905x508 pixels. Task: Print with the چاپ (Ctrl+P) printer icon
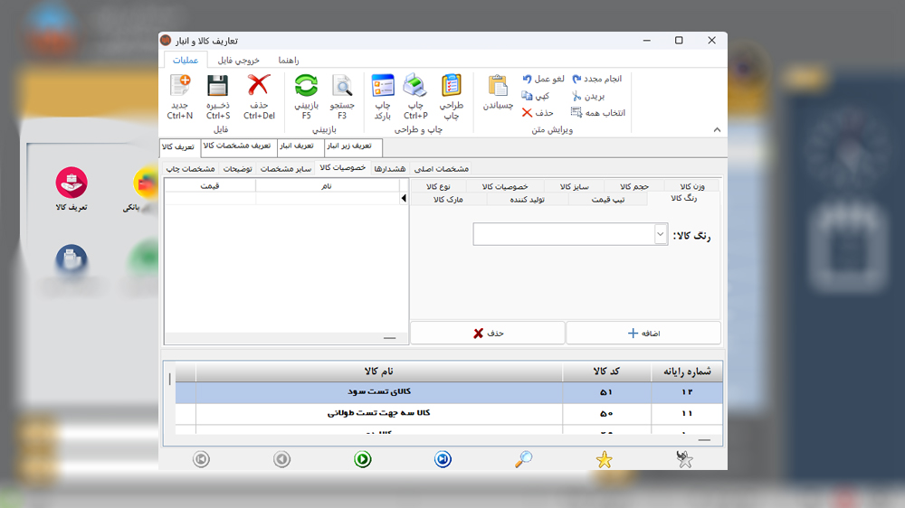[x=415, y=87]
